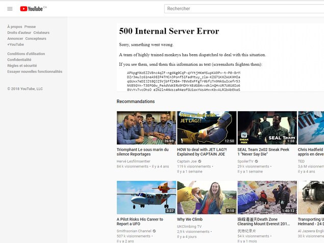Viewport: 324px width, 243px height.
Task: Open the SpoilerTV channel
Action: coord(245,161)
